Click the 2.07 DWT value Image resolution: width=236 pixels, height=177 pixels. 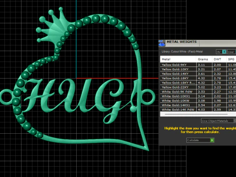[217, 69]
